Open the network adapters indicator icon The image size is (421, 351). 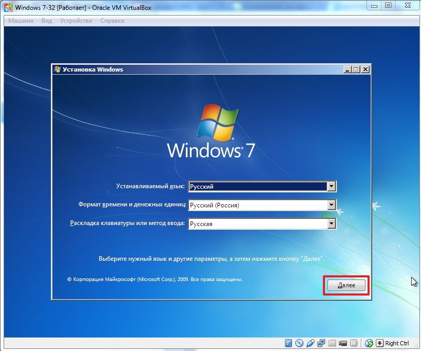321,343
